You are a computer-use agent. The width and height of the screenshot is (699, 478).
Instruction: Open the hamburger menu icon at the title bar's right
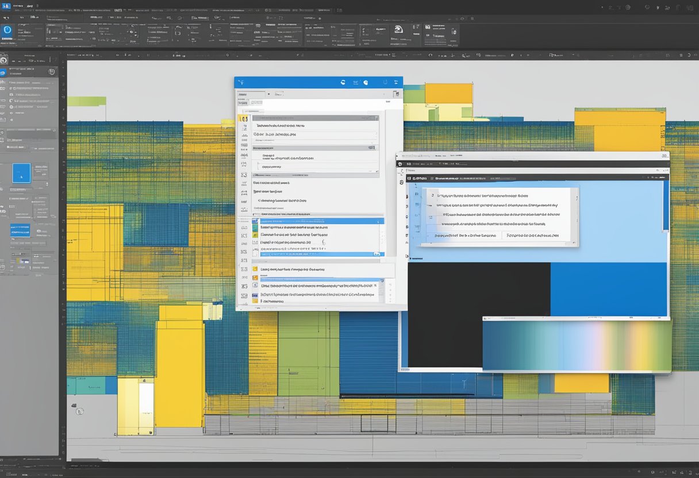pyautogui.click(x=395, y=83)
